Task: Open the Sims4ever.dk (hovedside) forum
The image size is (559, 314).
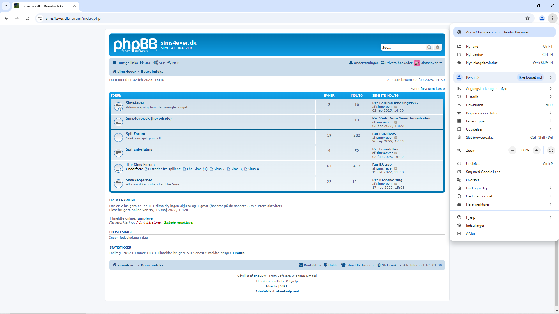Action: [149, 118]
